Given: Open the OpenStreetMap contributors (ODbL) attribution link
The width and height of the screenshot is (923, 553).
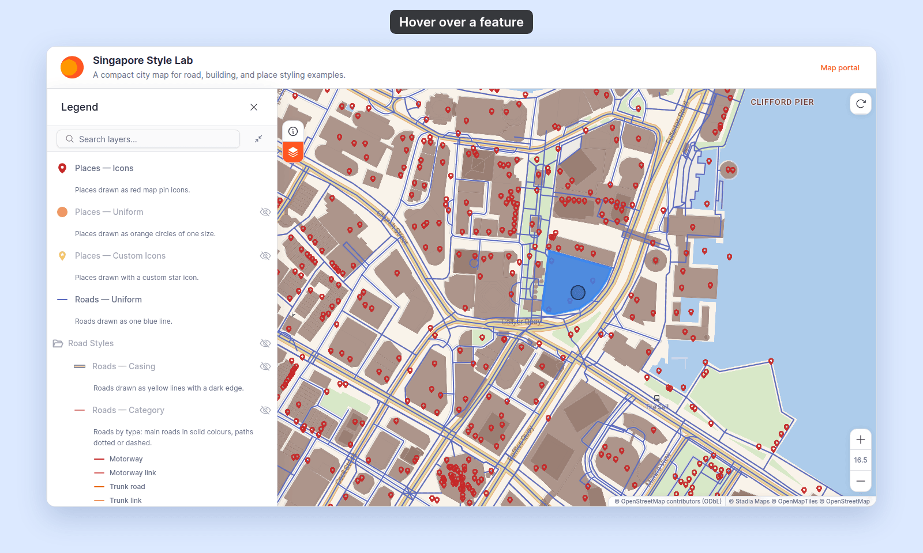Looking at the screenshot, I should tap(668, 501).
